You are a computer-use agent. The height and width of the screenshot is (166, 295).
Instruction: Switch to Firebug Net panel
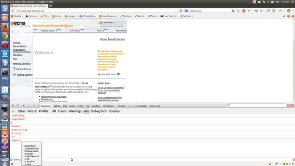coord(88,106)
